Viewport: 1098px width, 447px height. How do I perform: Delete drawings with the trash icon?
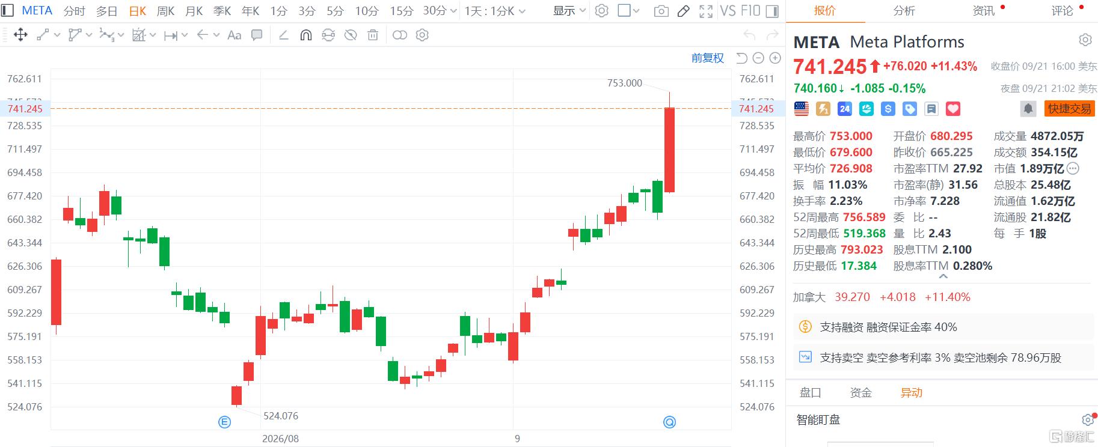tap(373, 35)
